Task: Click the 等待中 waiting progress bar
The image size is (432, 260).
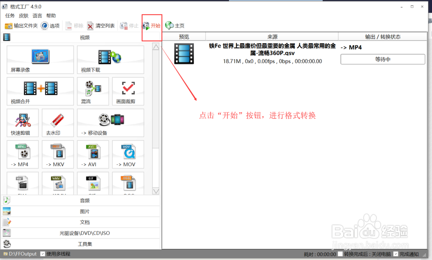Action: (x=382, y=59)
